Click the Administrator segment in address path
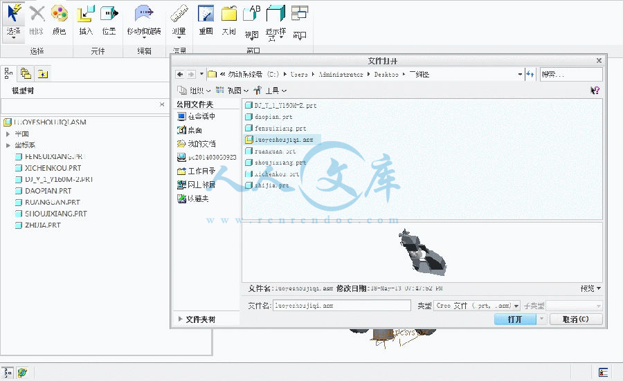Viewport: 623px width, 381px height. pos(341,74)
